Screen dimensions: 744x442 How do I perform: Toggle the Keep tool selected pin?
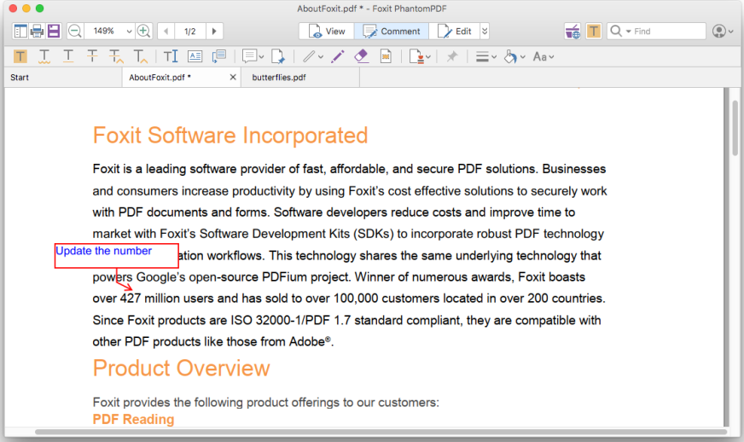click(451, 56)
